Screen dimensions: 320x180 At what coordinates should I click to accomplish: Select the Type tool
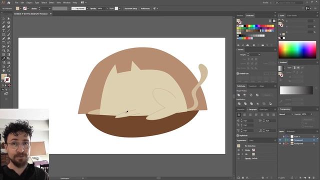point(3,30)
